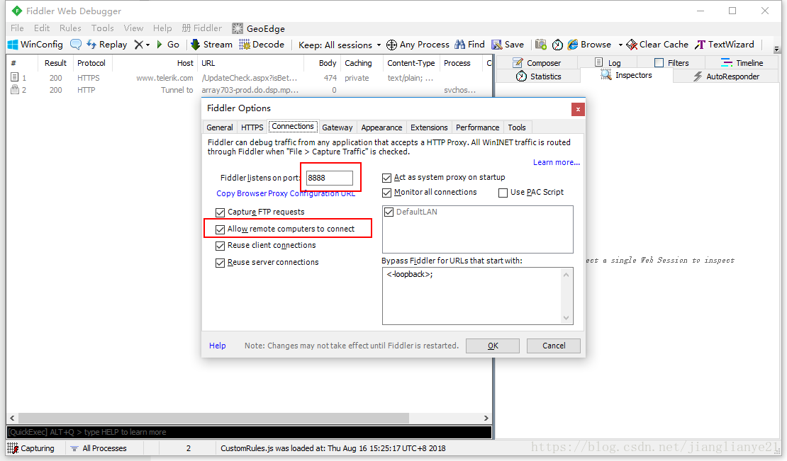Open the View menu

133,28
